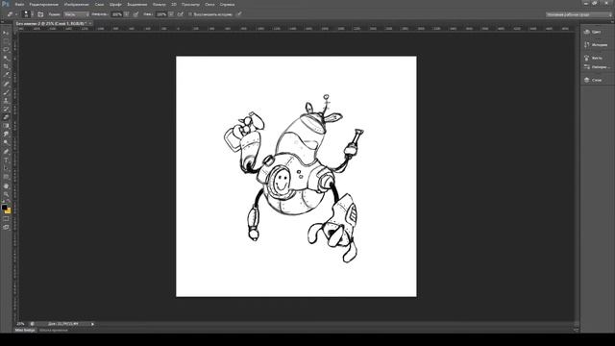
Task: Open the Изображение menu
Action: point(77,4)
